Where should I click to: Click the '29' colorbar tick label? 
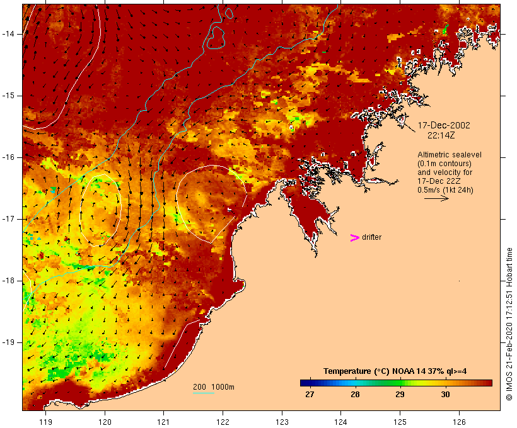(x=400, y=395)
